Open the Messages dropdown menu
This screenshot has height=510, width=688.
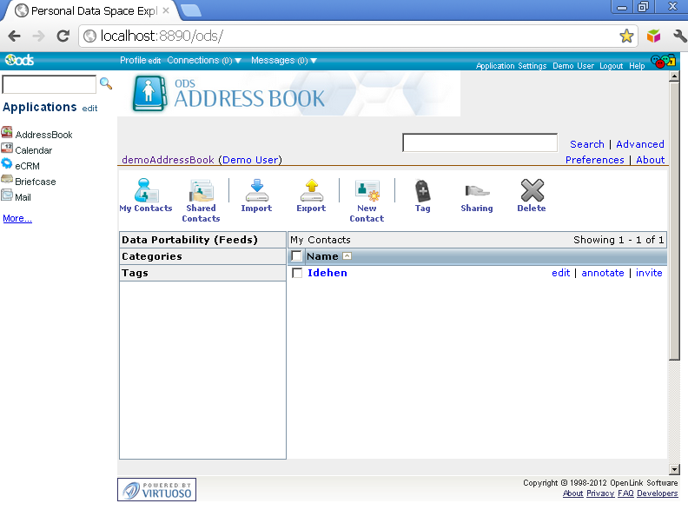click(283, 61)
